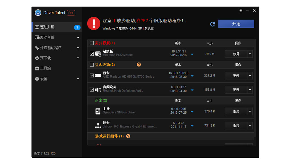This screenshot has width=296, height=164.
Task: Open version dropdown for 主板 9.1.9.1005
Action: click(192, 112)
